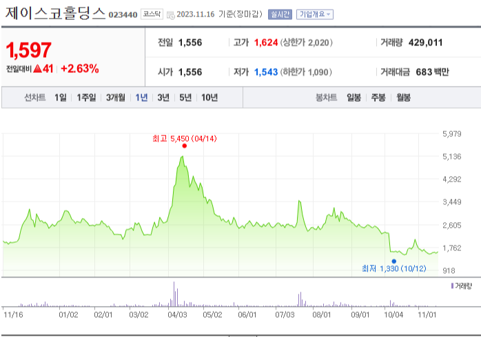
Task: Click the 거래대금 value 683 백만
Action: [x=432, y=72]
